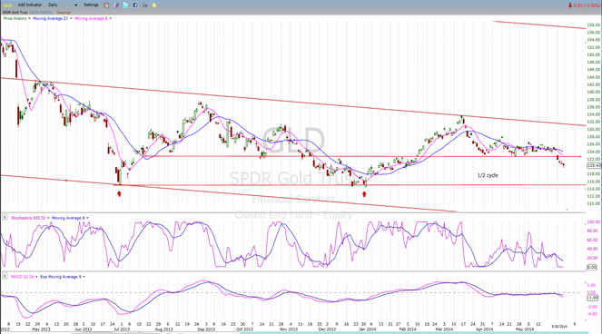Image resolution: width=602 pixels, height=334 pixels.
Task: Close the Stochastics RSI panel
Action: (x=5, y=218)
